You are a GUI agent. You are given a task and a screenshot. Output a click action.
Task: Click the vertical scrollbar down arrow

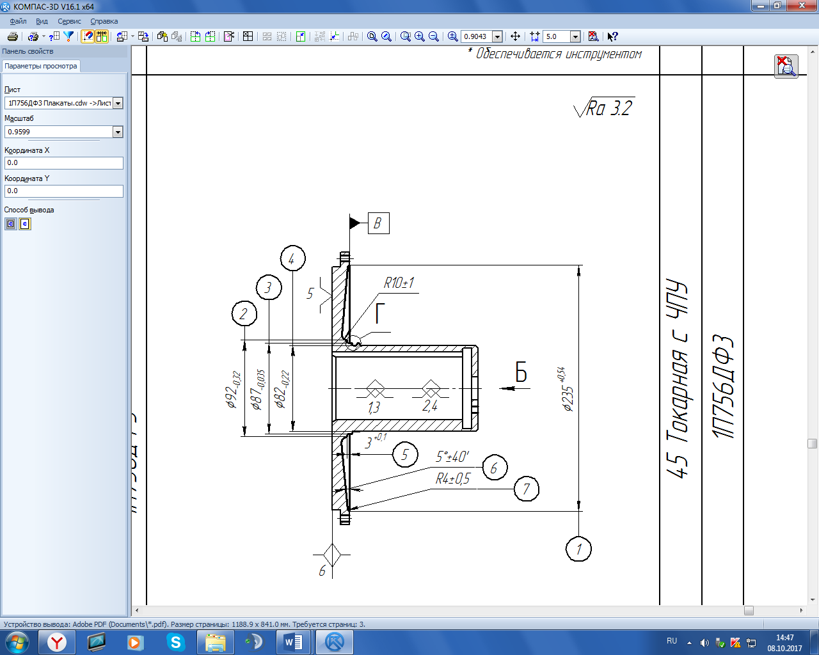[x=813, y=600]
